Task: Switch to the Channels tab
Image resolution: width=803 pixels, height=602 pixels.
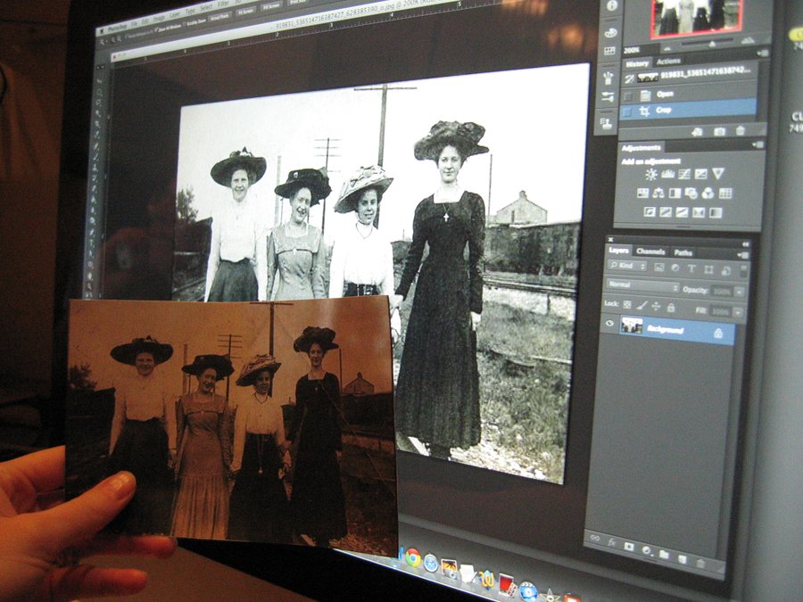Action: 651,252
